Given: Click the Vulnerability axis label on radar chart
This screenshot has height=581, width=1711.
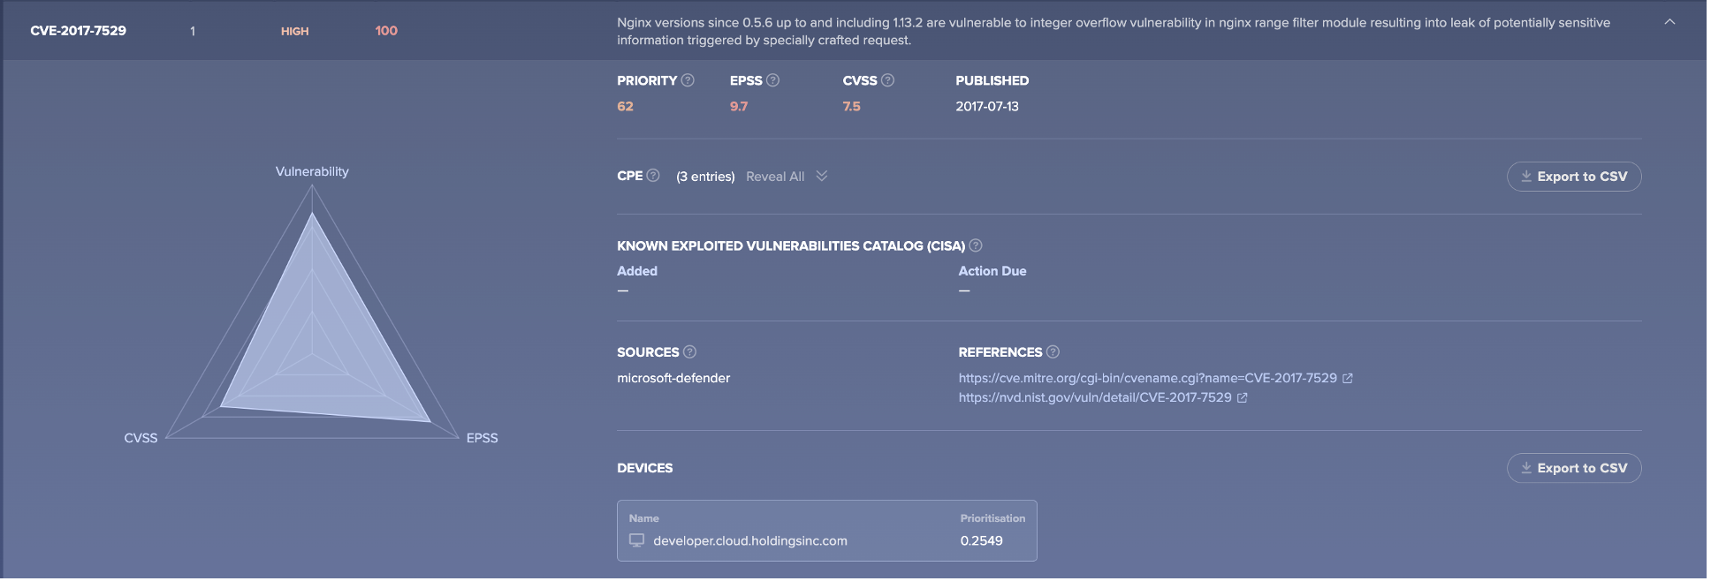Looking at the screenshot, I should coord(312,171).
